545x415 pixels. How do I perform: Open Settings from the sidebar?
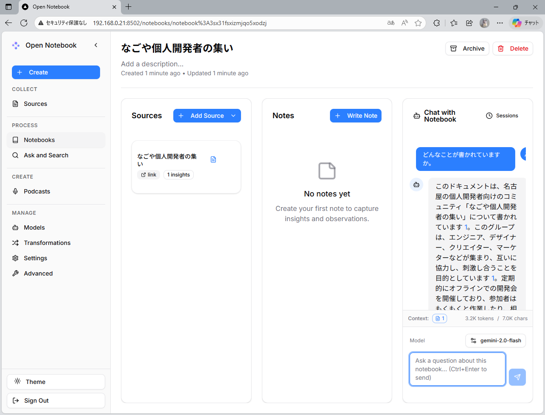(x=56, y=258)
